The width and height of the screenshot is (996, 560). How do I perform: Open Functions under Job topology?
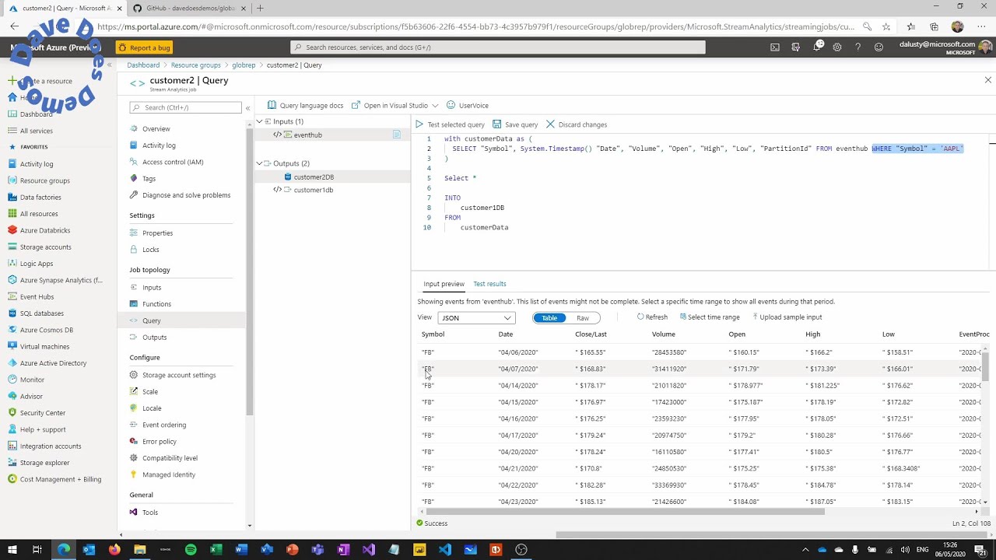point(156,304)
